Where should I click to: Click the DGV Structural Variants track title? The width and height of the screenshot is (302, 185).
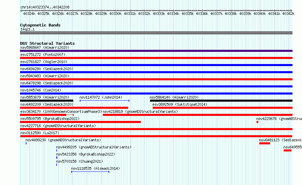[x=48, y=43]
